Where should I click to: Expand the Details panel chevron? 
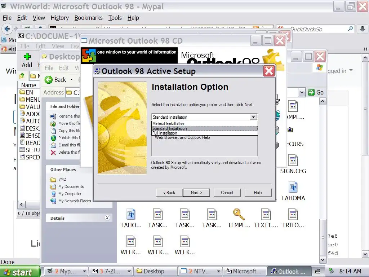107,218
